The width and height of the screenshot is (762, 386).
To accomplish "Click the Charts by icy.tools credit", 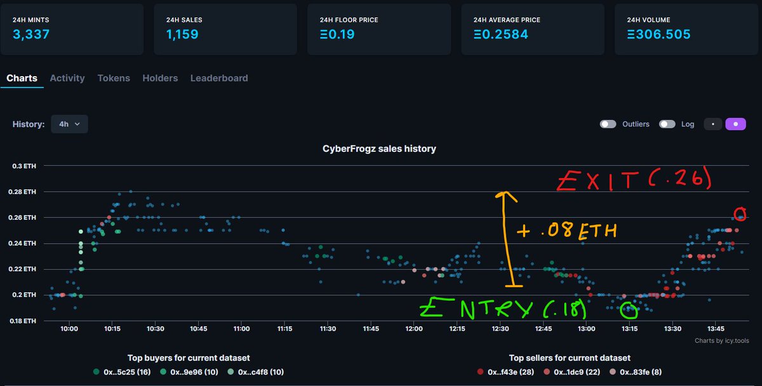I will [722, 341].
